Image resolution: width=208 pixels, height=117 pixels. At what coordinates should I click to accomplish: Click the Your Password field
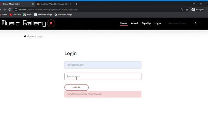(x=103, y=76)
